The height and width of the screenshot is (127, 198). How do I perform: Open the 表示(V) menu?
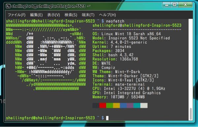(x=53, y=15)
